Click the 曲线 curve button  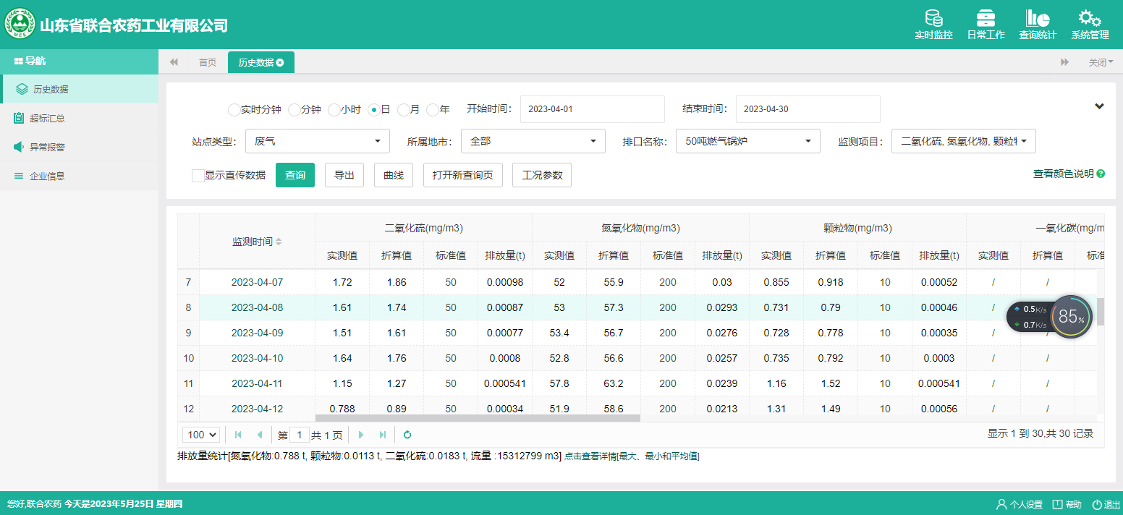394,175
